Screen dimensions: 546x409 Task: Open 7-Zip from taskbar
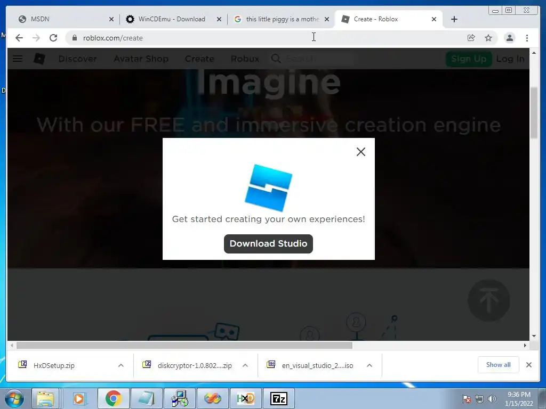pos(278,398)
